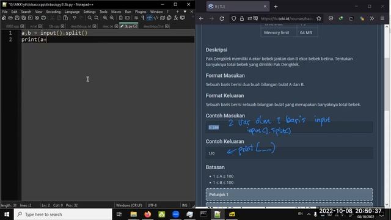Click Zoom app icon on taskbar
The width and height of the screenshot is (391, 220).
(x=176, y=215)
